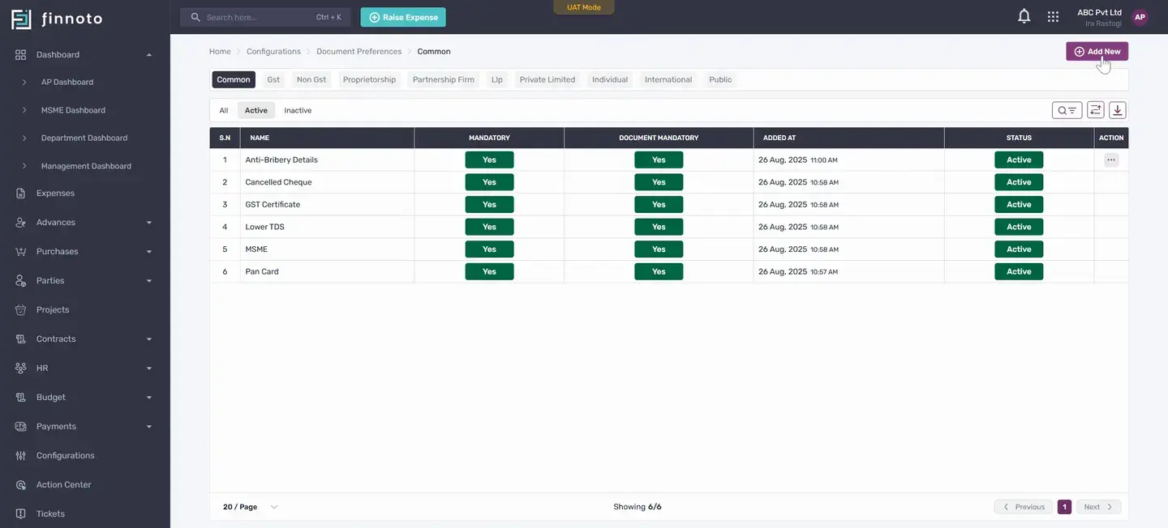Open the apps grid menu
The height and width of the screenshot is (528, 1168).
pyautogui.click(x=1053, y=16)
